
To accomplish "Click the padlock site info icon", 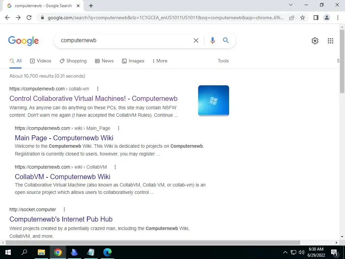I will tap(42, 18).
